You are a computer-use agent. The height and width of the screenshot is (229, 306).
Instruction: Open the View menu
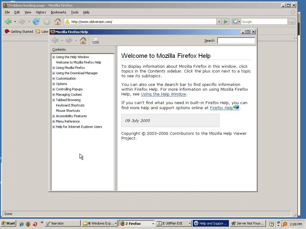(x=28, y=12)
